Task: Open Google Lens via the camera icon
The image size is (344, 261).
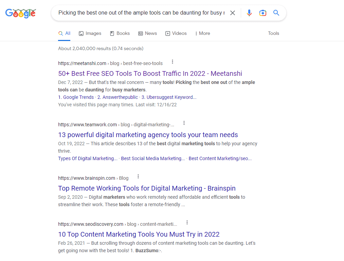Action: tap(263, 13)
